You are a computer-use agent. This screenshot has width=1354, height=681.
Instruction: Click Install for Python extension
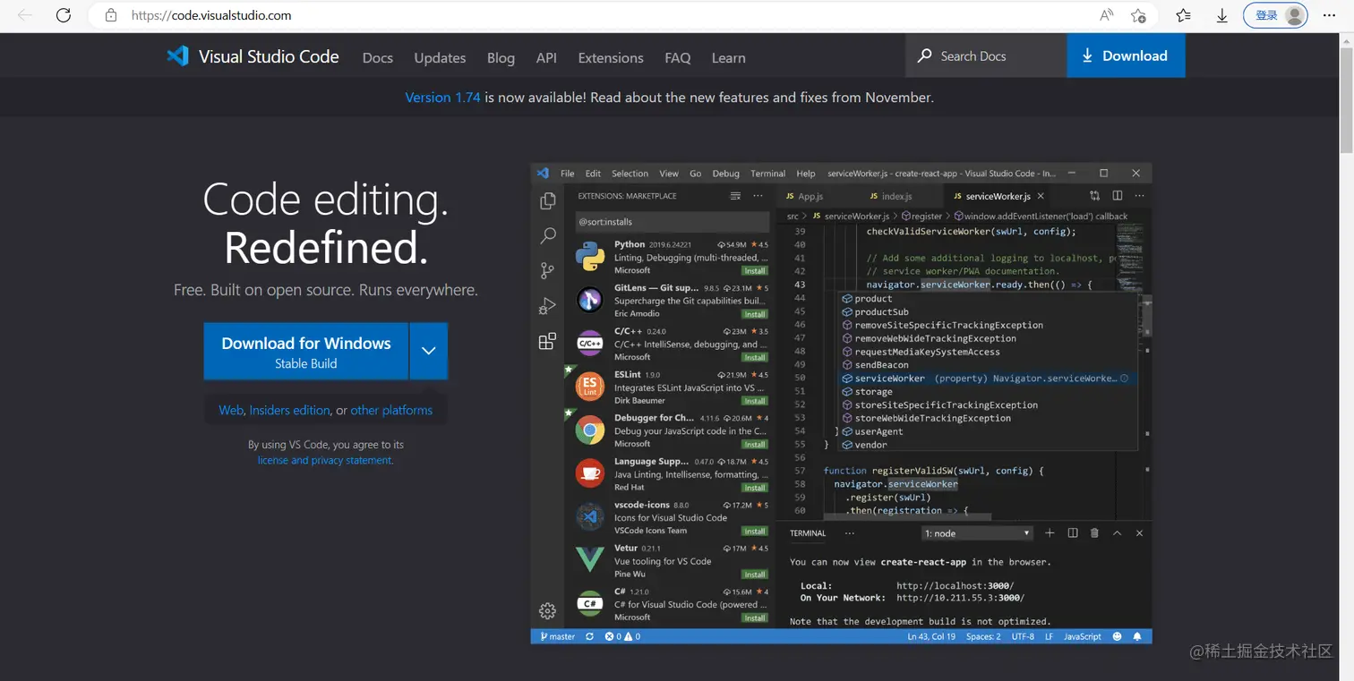coord(755,270)
